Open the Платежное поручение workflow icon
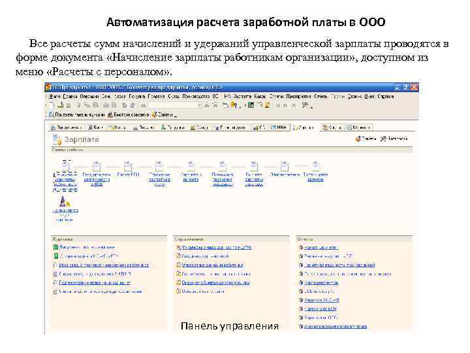Viewport: 470px width, 353px height. pos(222,165)
